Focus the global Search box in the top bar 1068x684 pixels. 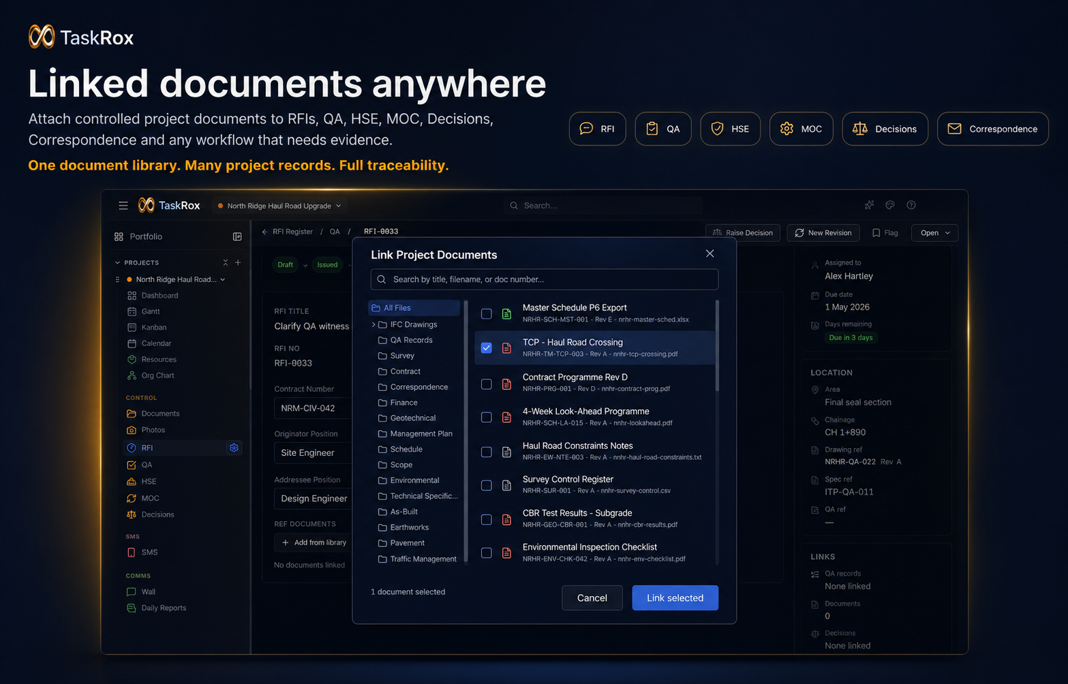click(x=603, y=206)
